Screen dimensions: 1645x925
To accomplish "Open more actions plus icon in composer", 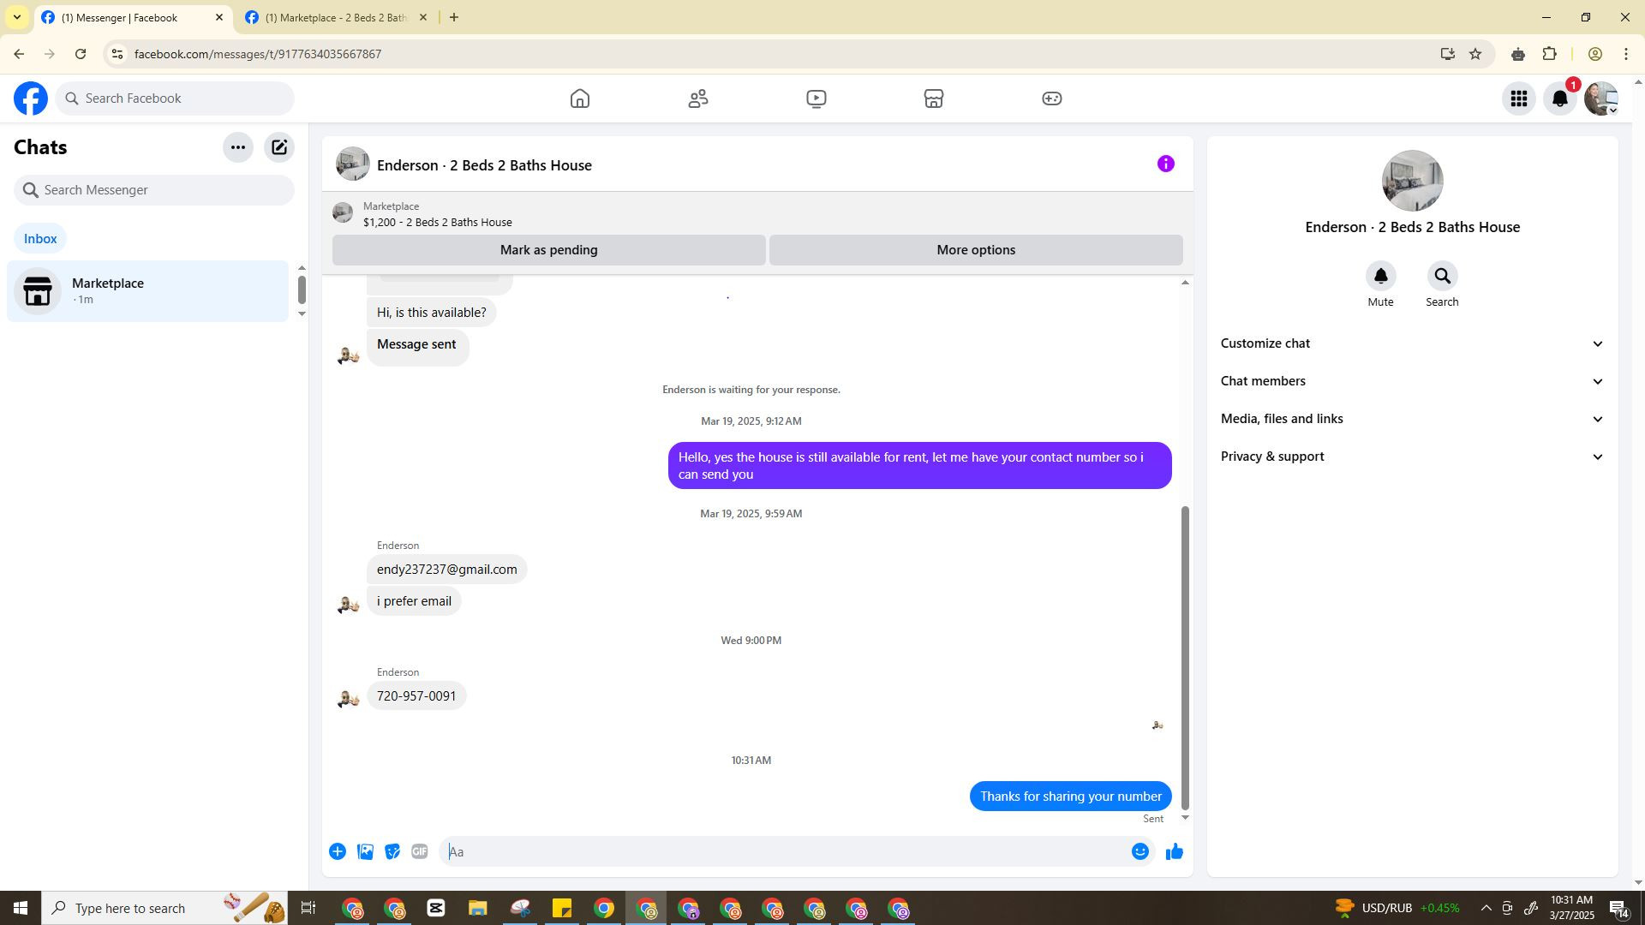I will [338, 851].
